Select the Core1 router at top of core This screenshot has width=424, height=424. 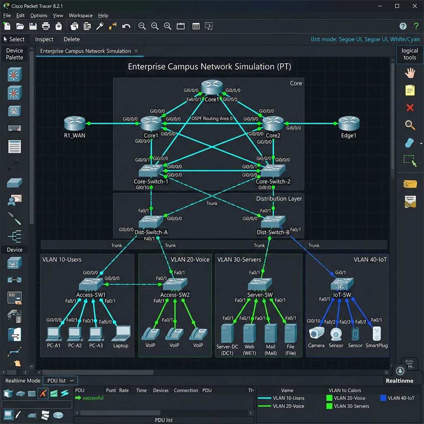point(212,87)
